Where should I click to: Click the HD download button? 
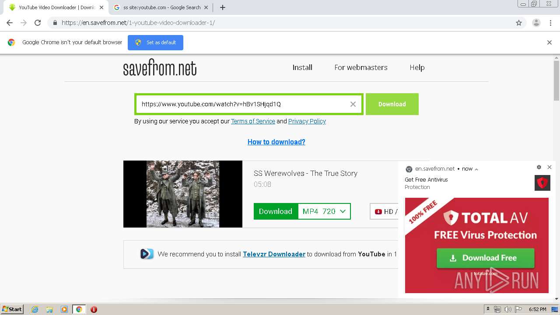pyautogui.click(x=384, y=211)
